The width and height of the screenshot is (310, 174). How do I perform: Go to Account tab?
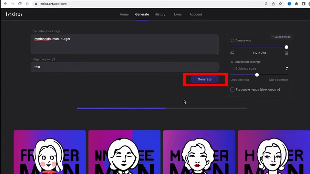point(196,15)
